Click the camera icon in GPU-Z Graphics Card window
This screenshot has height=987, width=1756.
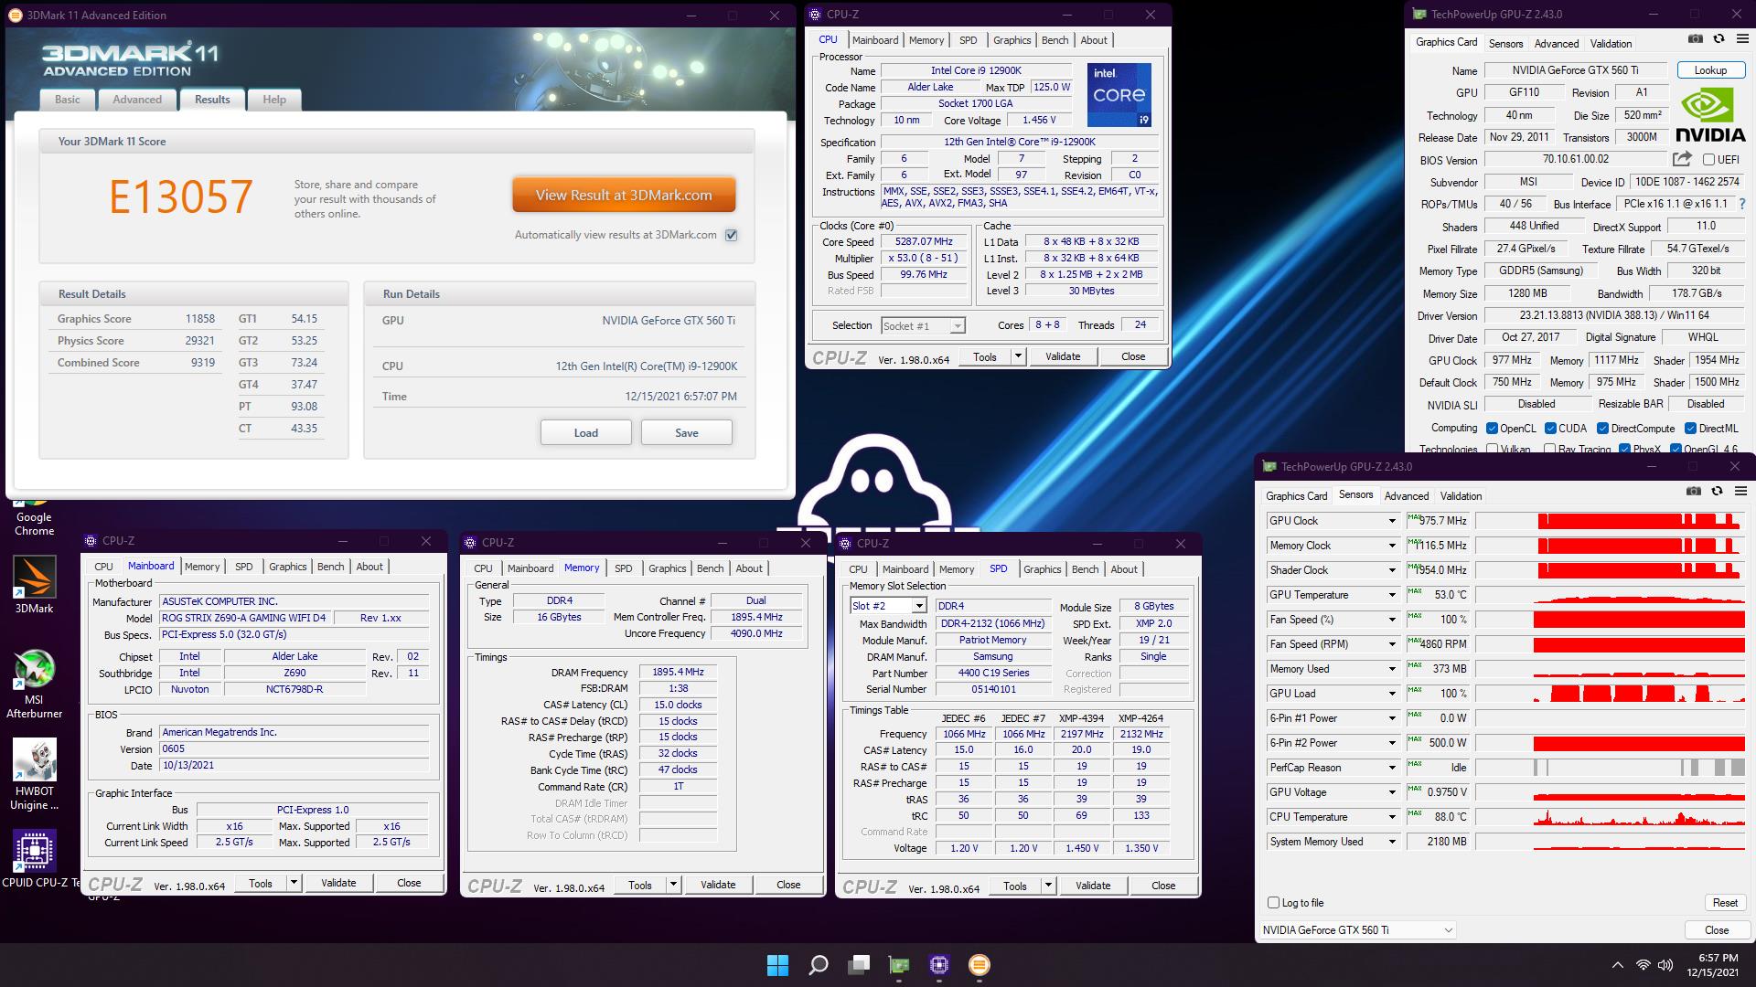pos(1695,38)
